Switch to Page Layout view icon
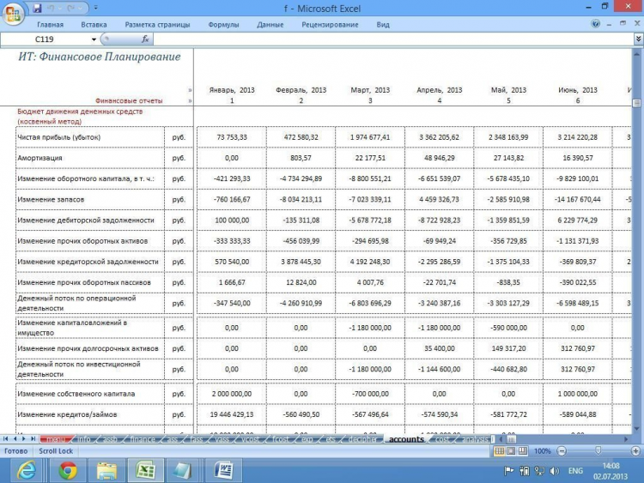The height and width of the screenshot is (483, 644). 510,450
